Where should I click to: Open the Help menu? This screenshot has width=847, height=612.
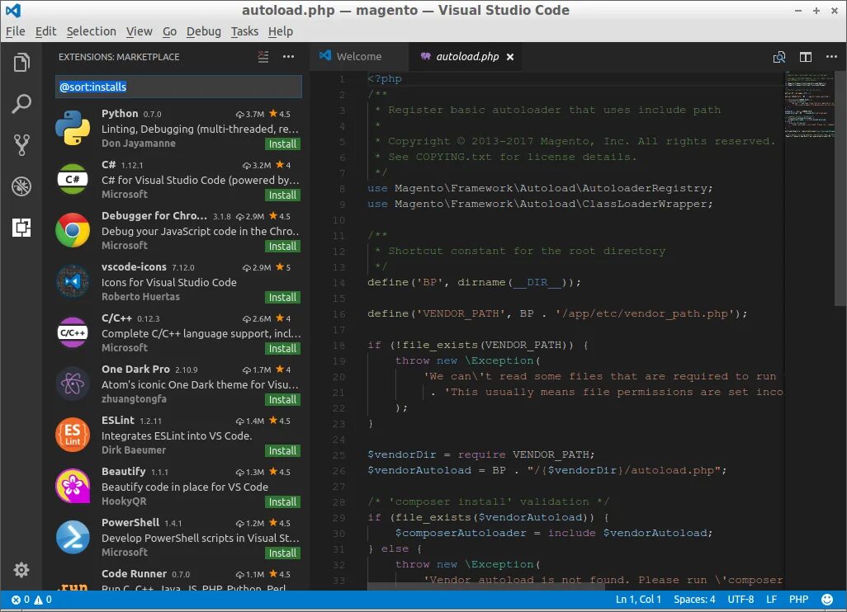point(281,31)
